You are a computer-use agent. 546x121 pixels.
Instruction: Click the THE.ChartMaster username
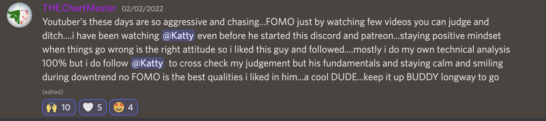click(x=79, y=8)
